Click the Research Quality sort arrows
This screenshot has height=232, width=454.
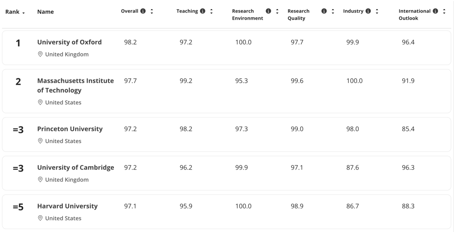pos(333,11)
